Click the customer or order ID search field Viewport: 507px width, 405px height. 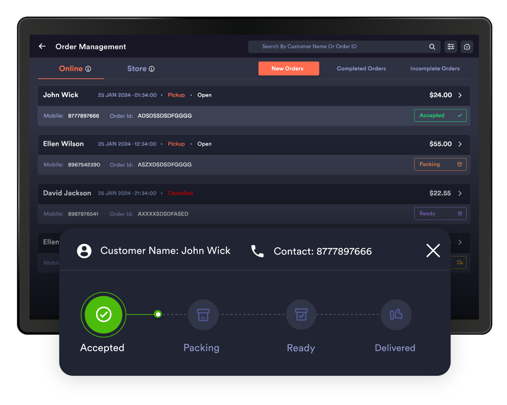pos(339,47)
